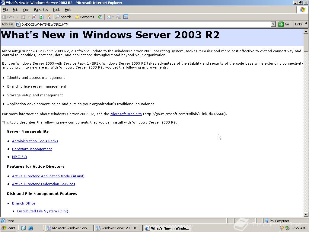Image resolution: width=309 pixels, height=232 pixels.
Task: Click the Features for Active Directory heading
Action: [x=36, y=166]
